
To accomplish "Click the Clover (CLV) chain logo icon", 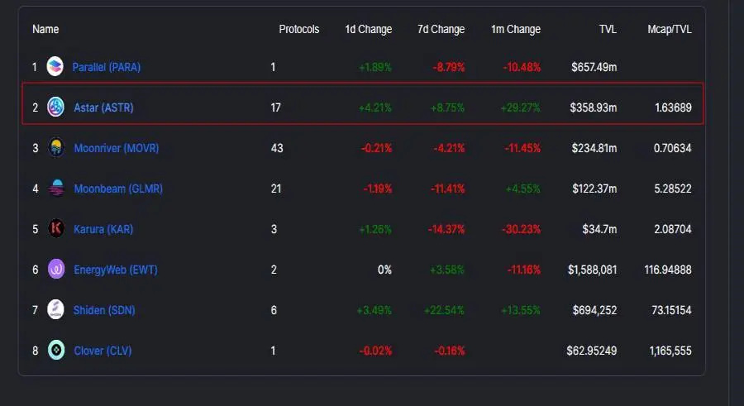I will pyautogui.click(x=56, y=350).
